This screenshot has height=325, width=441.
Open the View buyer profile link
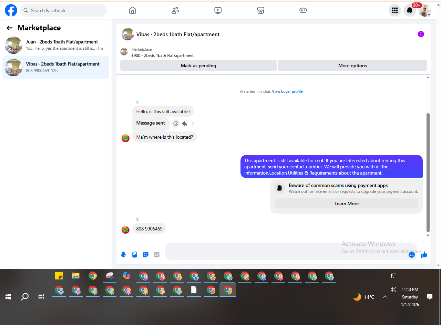287,91
